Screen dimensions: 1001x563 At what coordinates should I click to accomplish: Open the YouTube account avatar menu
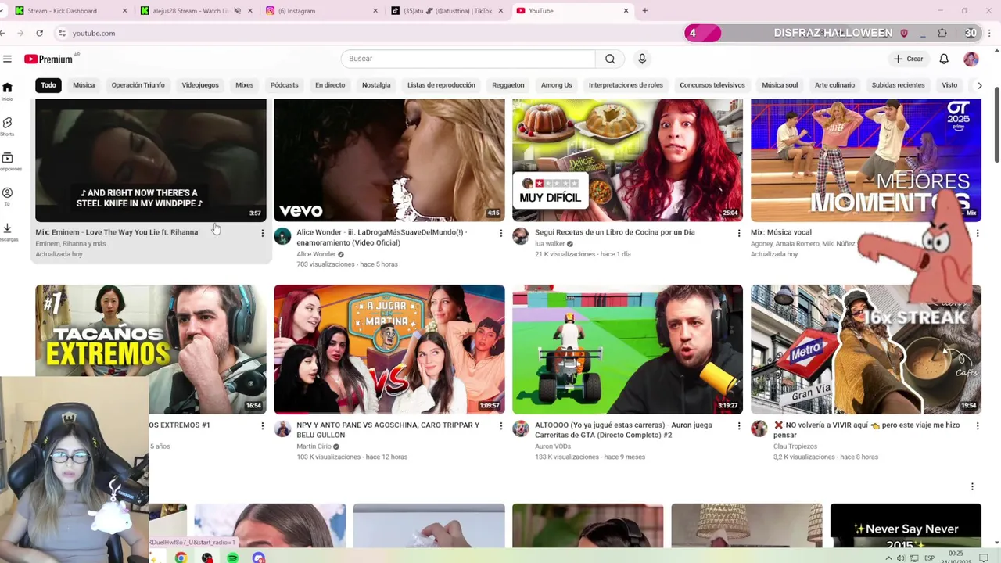[x=971, y=59]
